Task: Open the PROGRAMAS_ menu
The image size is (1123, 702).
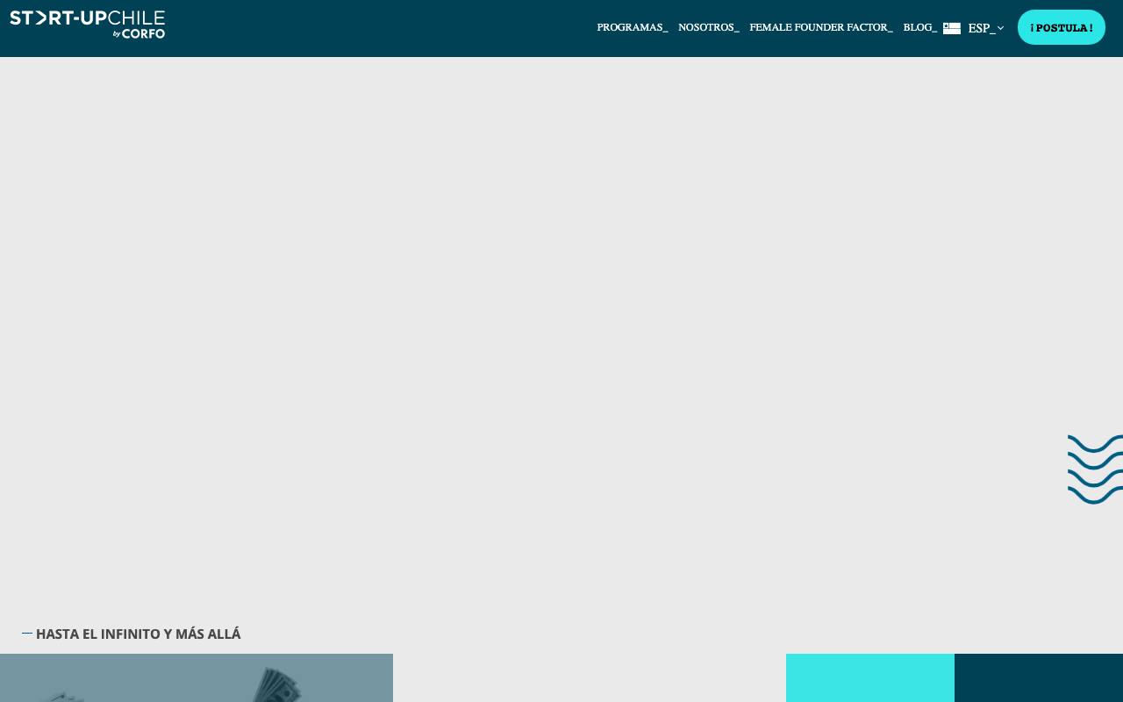Action: [633, 27]
